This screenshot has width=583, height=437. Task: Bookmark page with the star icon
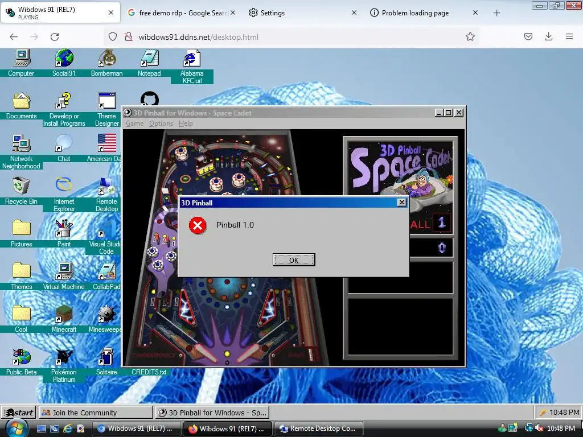click(x=470, y=36)
